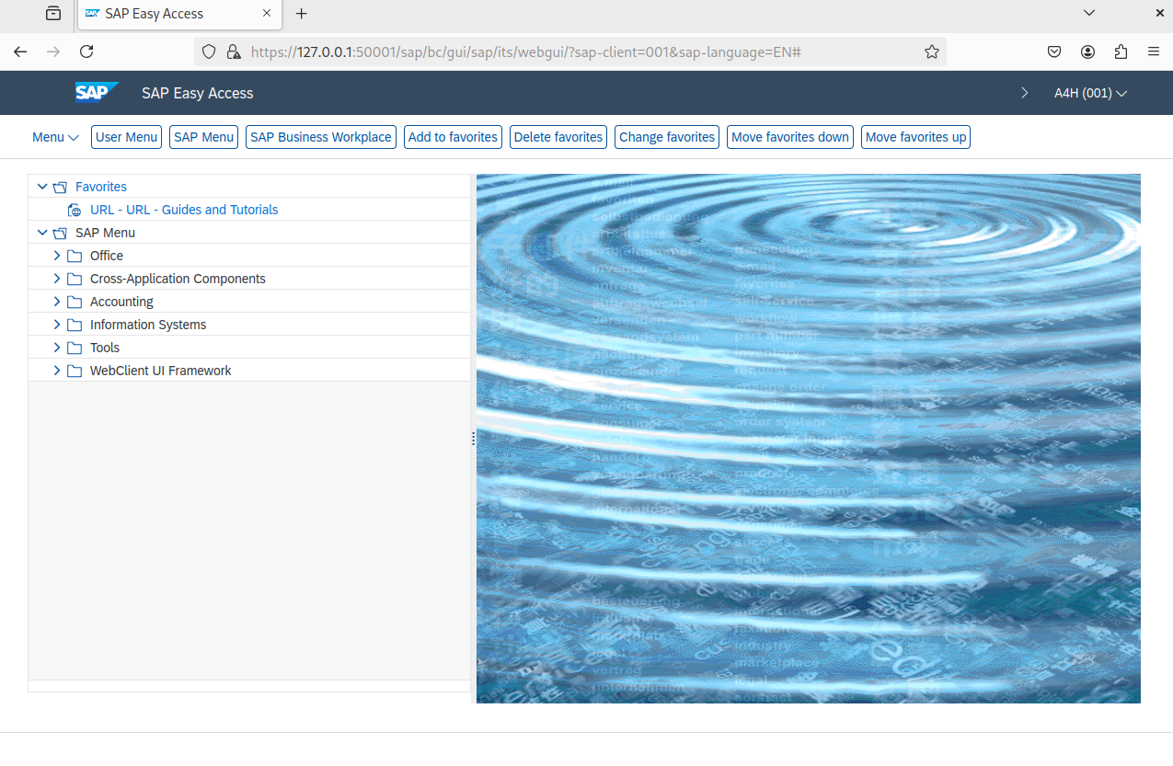Click the Firefox recent browsing icon
The image size is (1173, 766).
(53, 14)
